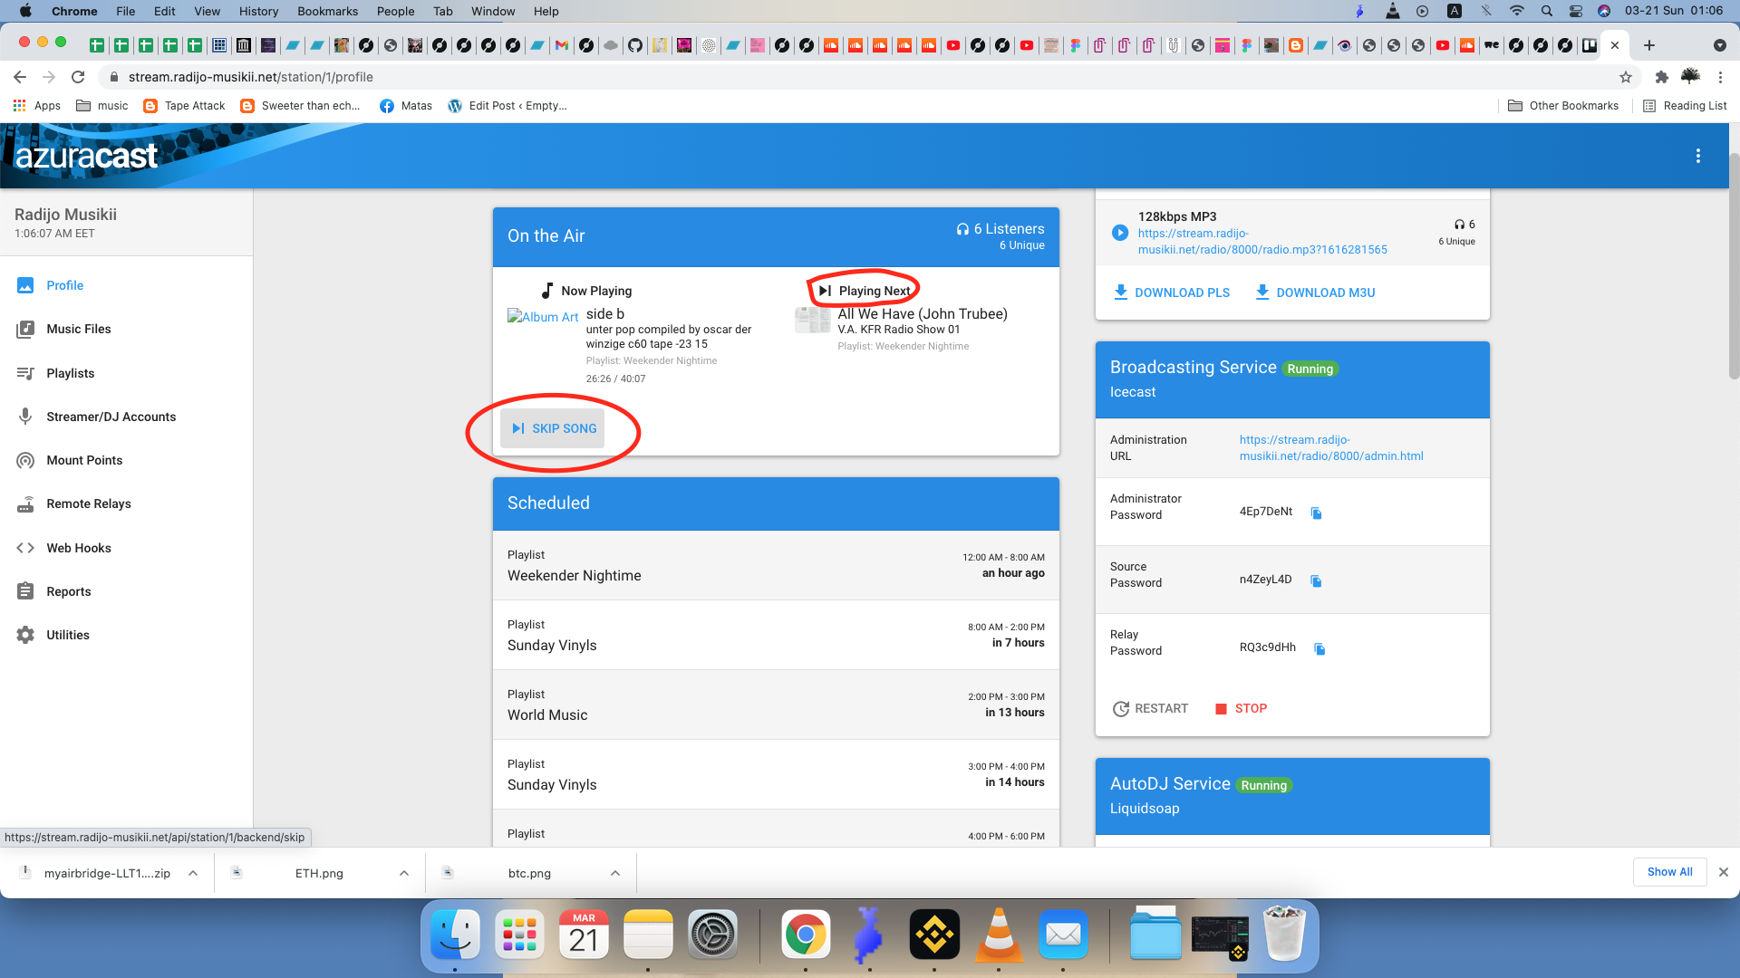Copy the Relay Password
The width and height of the screenshot is (1740, 978).
tap(1319, 649)
